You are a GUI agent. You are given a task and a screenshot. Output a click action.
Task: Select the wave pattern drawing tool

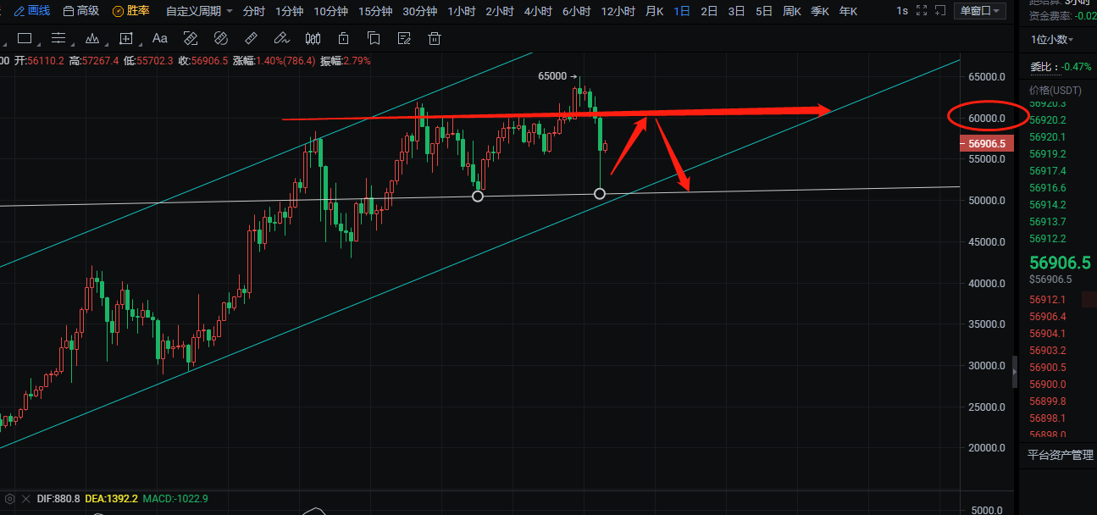click(92, 38)
